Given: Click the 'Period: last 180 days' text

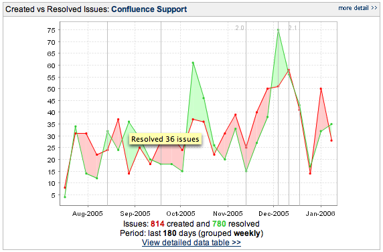Looking at the screenshot, I should [158, 233].
